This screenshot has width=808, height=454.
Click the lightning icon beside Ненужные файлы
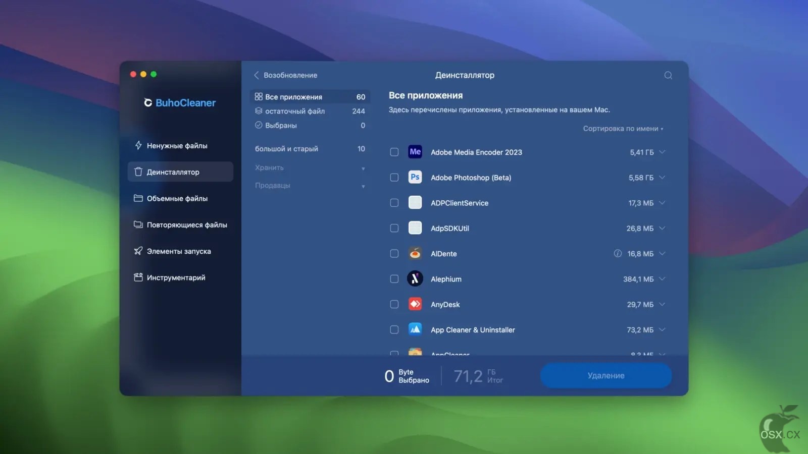138,145
